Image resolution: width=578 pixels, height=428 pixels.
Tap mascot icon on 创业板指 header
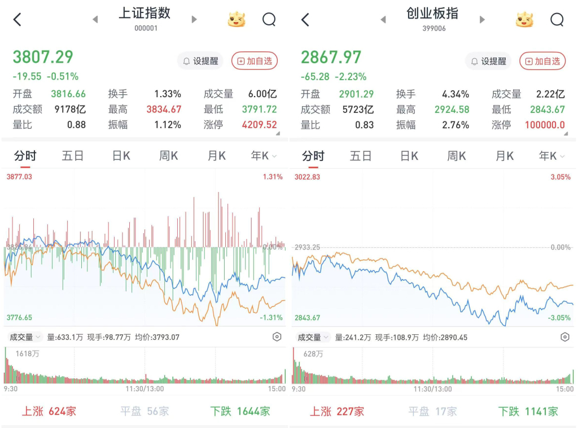[x=524, y=20]
